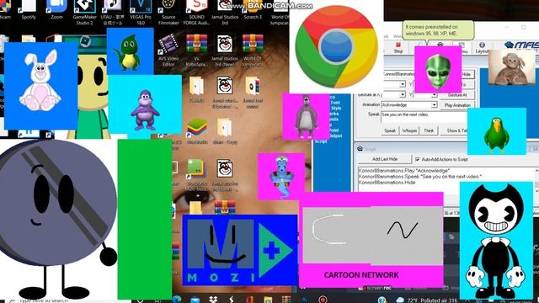Open File Explorer from the taskbar
This screenshot has height=303, width=539.
coord(268,300)
